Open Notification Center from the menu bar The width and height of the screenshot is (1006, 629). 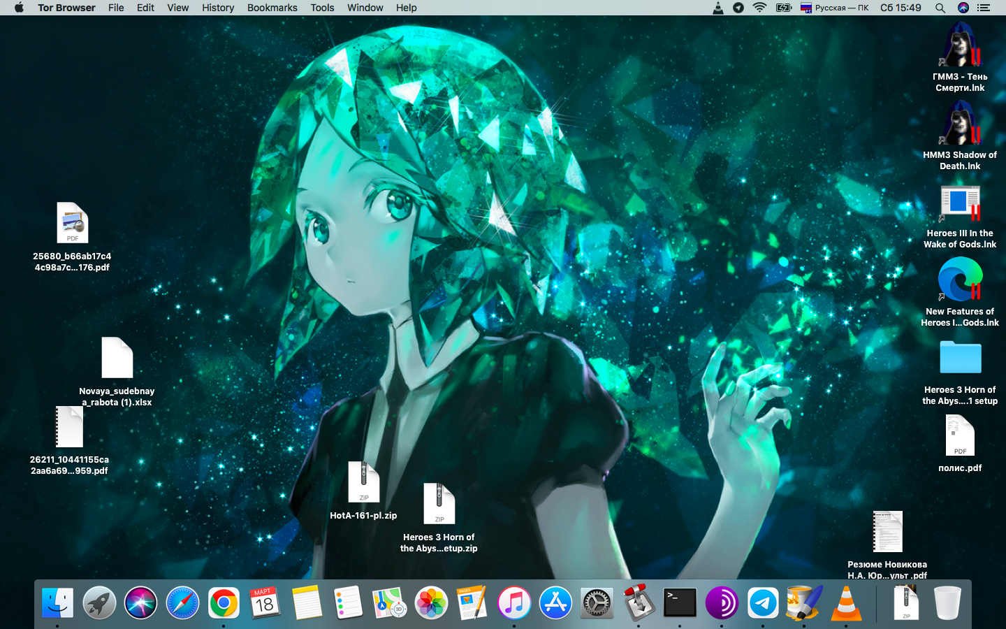point(984,8)
